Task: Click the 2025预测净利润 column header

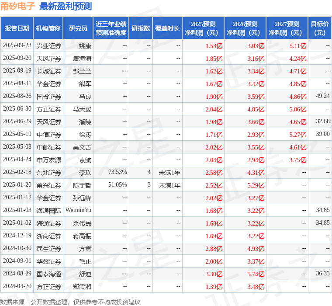Action: pyautogui.click(x=203, y=28)
